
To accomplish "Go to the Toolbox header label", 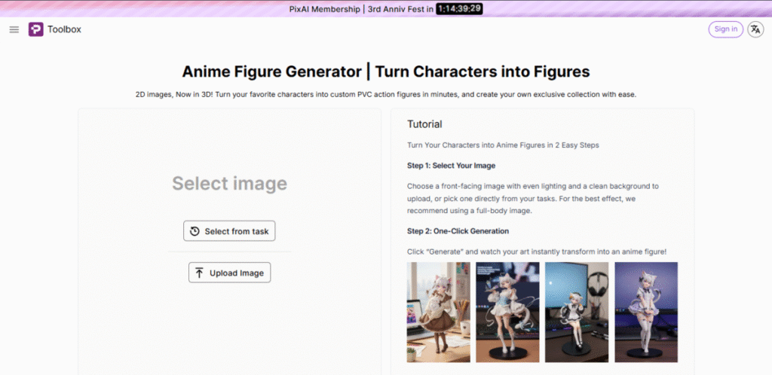I will (64, 29).
